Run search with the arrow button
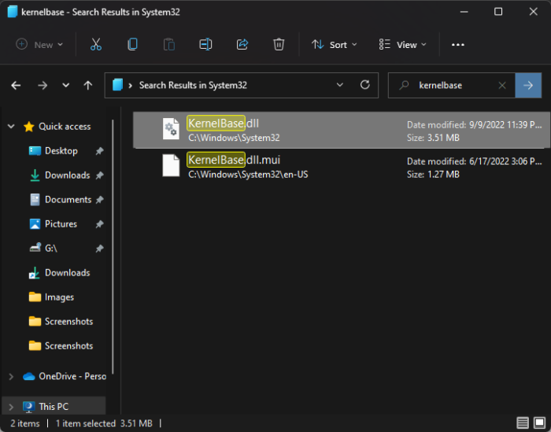Viewport: 551px width, 432px height. (x=528, y=85)
